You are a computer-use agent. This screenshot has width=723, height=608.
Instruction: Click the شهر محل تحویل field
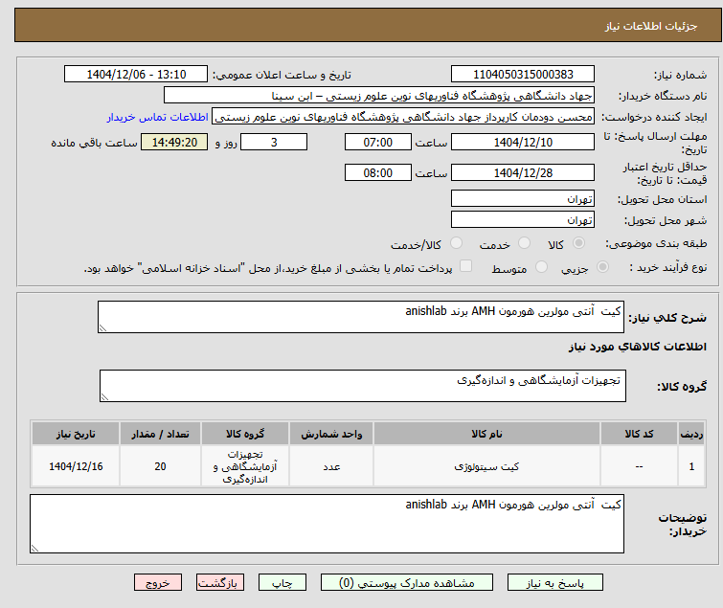[523, 219]
